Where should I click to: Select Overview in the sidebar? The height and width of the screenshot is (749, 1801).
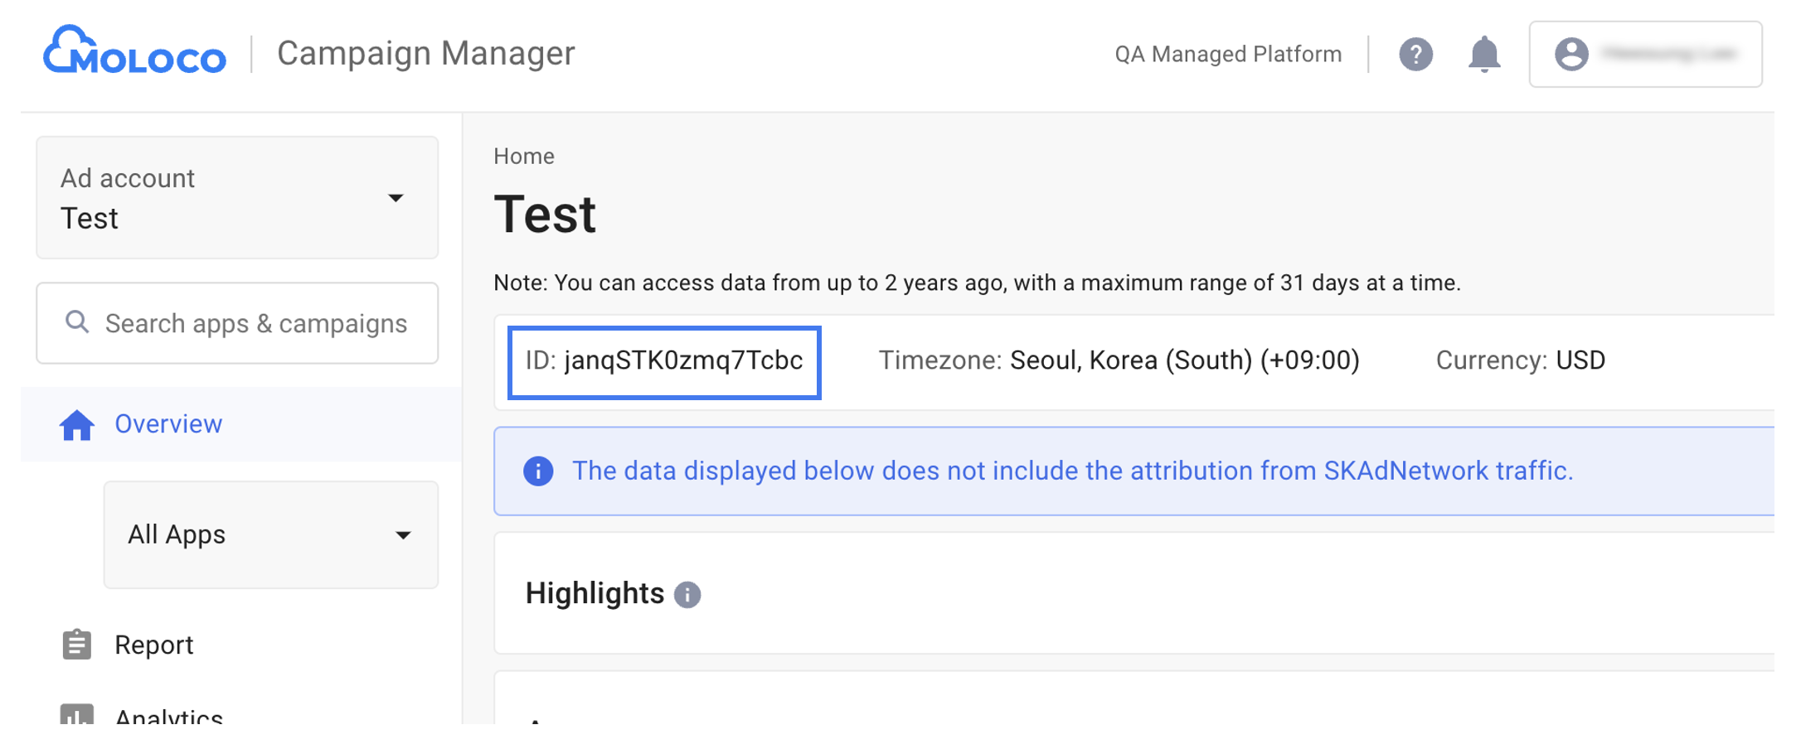(167, 424)
